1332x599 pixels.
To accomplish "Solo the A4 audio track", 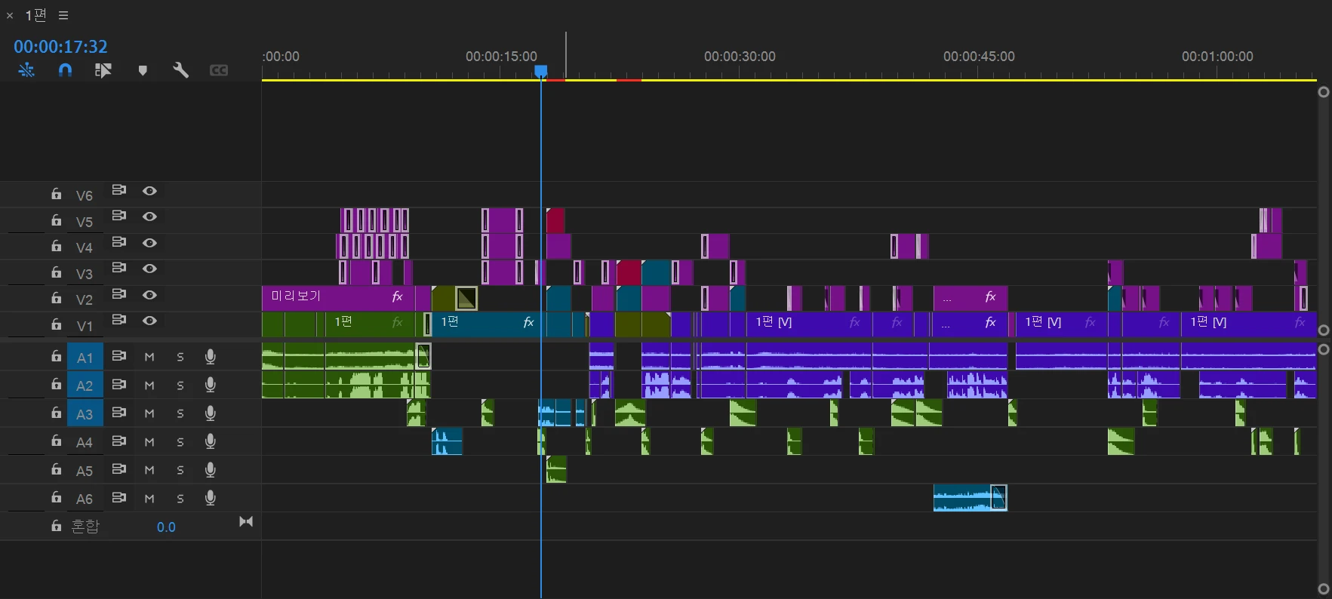I will pyautogui.click(x=180, y=442).
